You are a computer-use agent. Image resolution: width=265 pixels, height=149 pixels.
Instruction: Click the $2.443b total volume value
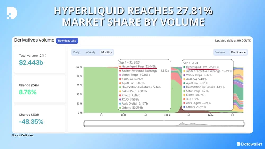pyautogui.click(x=31, y=63)
